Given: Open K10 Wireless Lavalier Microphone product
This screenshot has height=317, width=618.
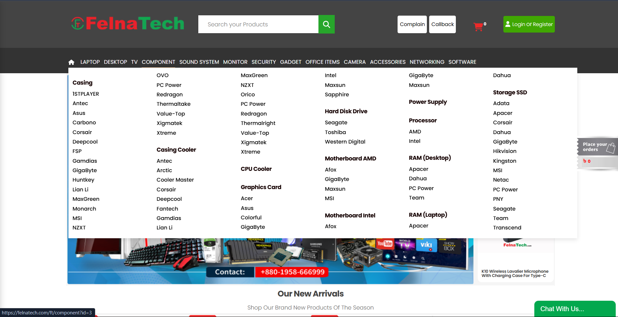Looking at the screenshot, I should click(515, 273).
